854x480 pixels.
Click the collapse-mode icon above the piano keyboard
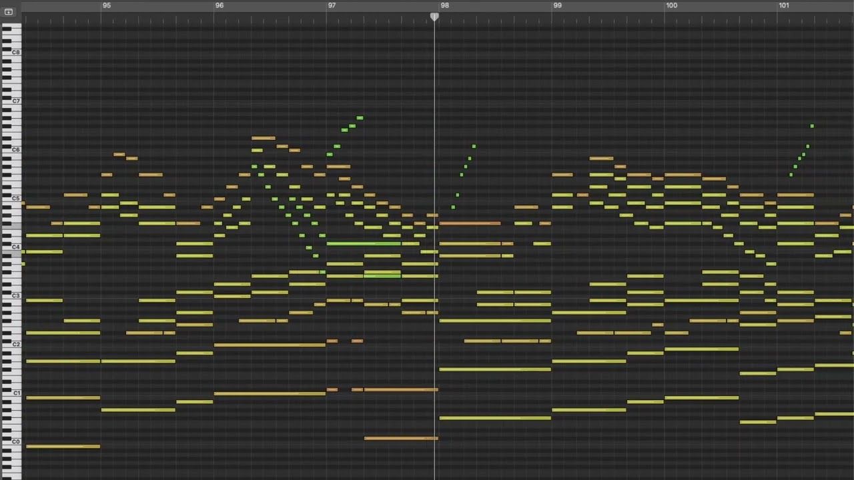(x=8, y=11)
